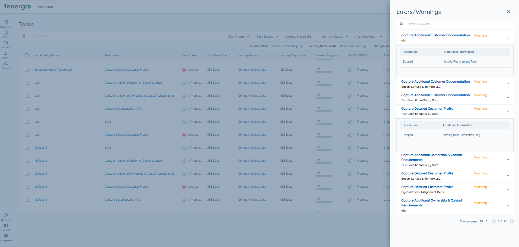
Task: Check the checkbox for Bacon, Lettuce & Tomato LLC
Action: pyautogui.click(x=27, y=70)
